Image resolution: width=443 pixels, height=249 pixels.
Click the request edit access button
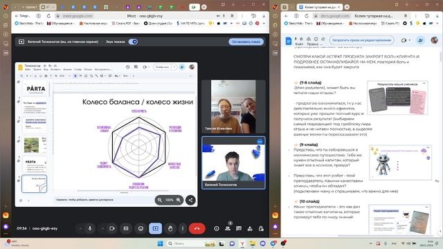(361, 40)
